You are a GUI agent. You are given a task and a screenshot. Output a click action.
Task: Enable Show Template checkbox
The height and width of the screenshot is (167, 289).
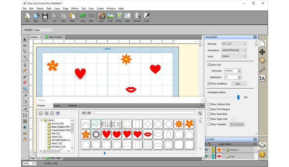(x=209, y=124)
